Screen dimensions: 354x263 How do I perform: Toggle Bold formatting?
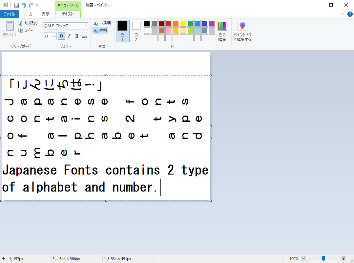61,36
